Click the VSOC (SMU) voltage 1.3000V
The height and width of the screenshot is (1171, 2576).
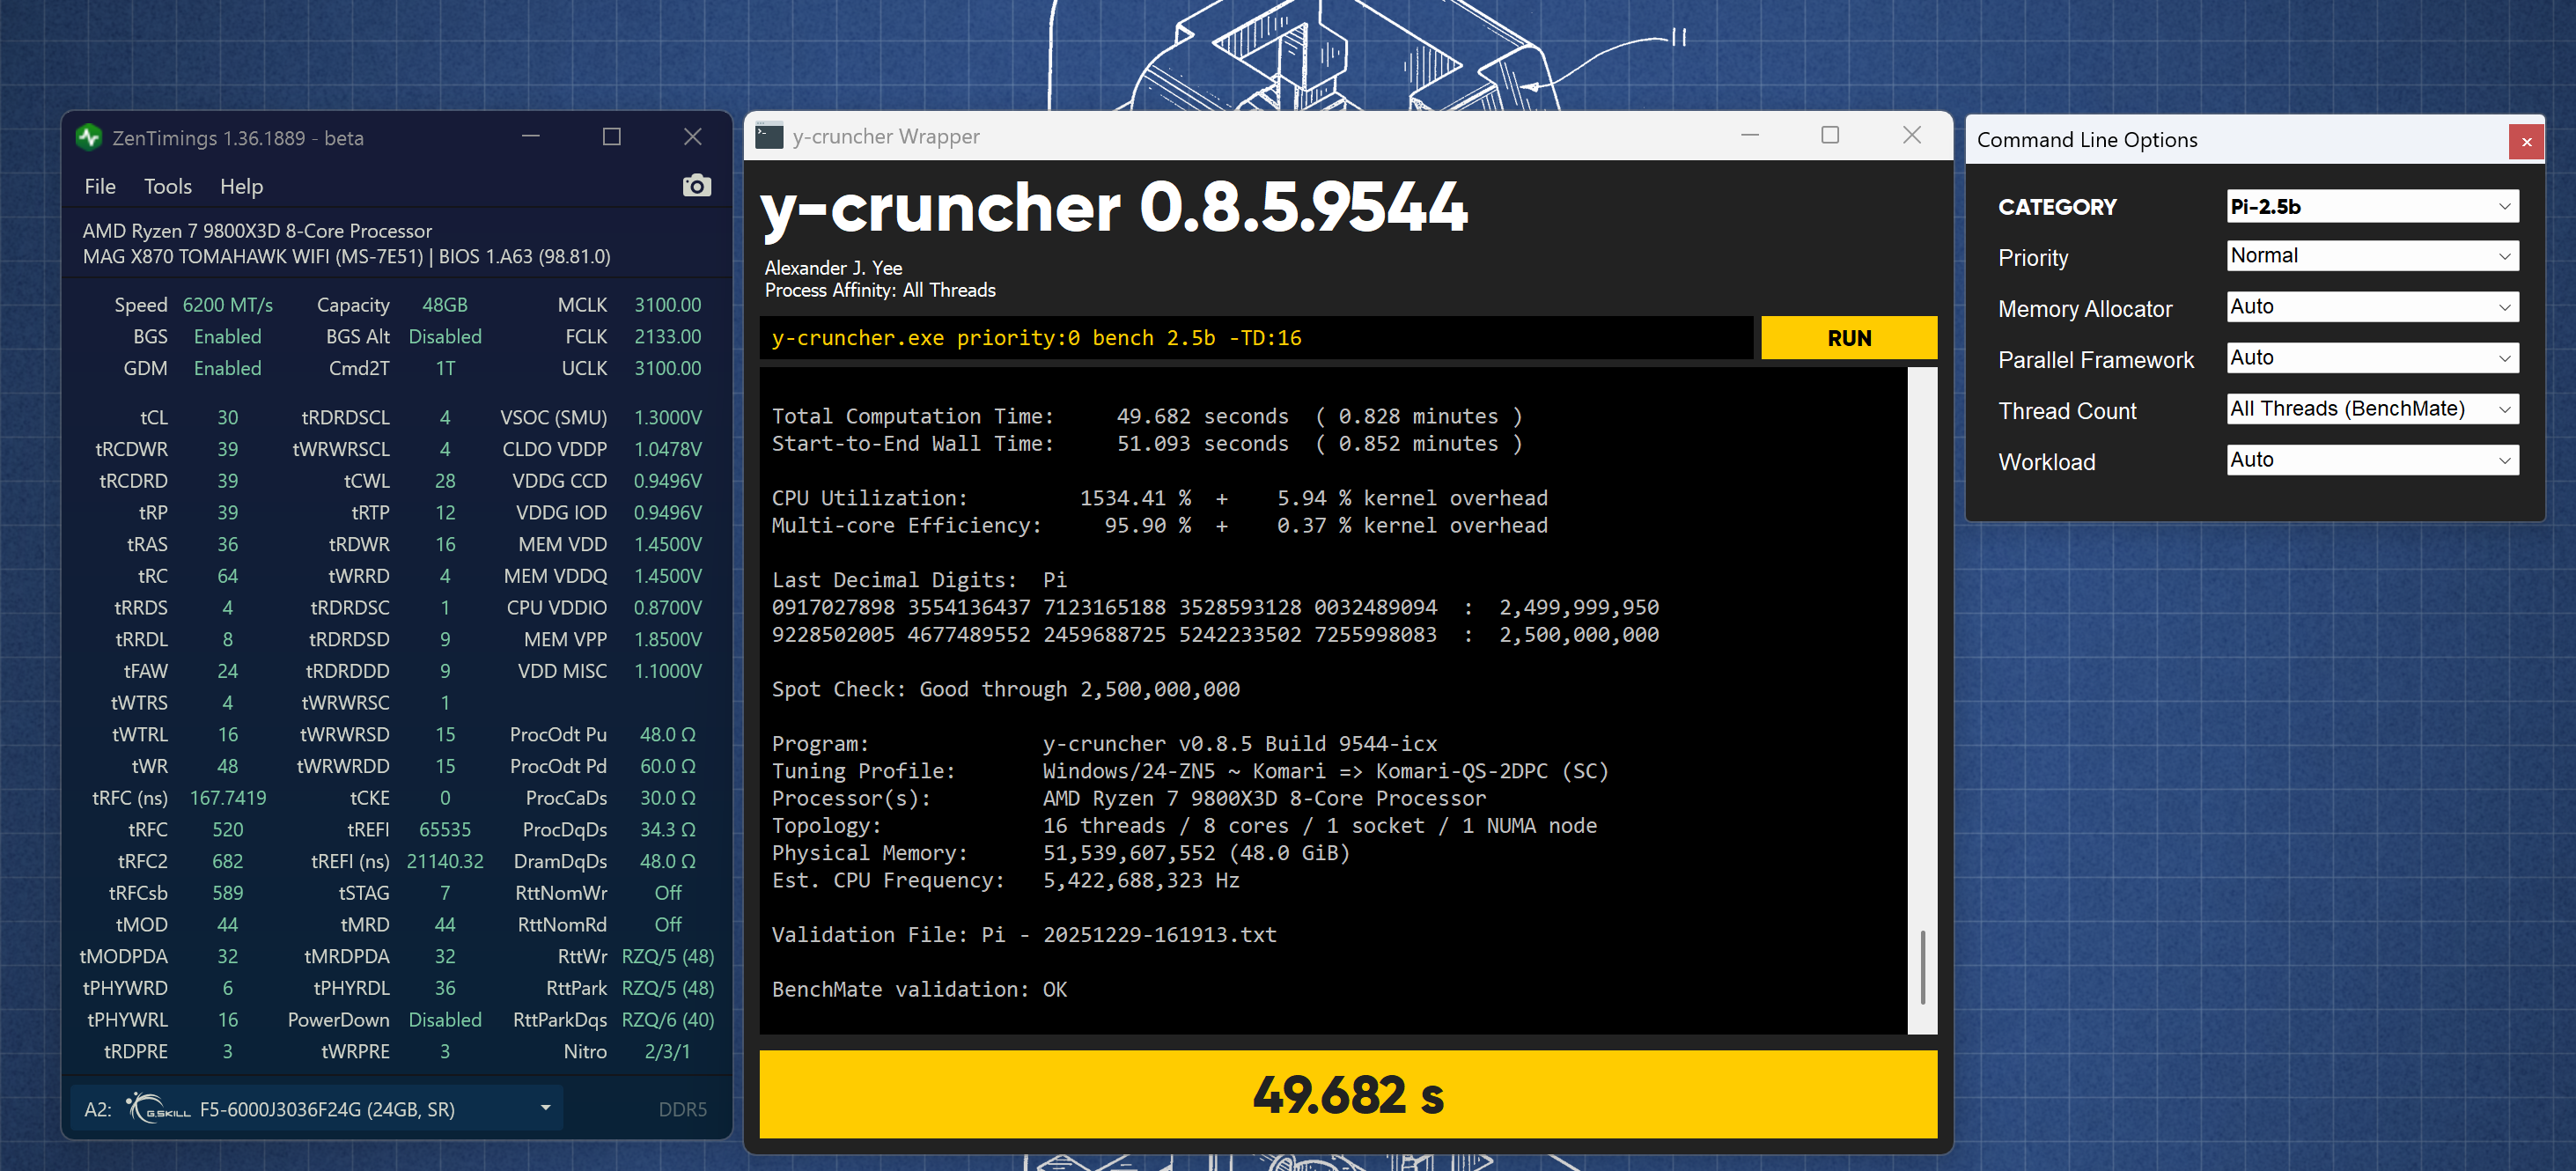coord(668,418)
